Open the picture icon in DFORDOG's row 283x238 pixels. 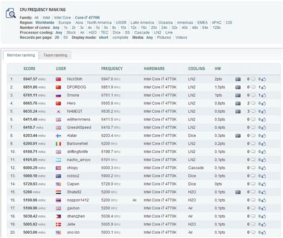(238, 87)
